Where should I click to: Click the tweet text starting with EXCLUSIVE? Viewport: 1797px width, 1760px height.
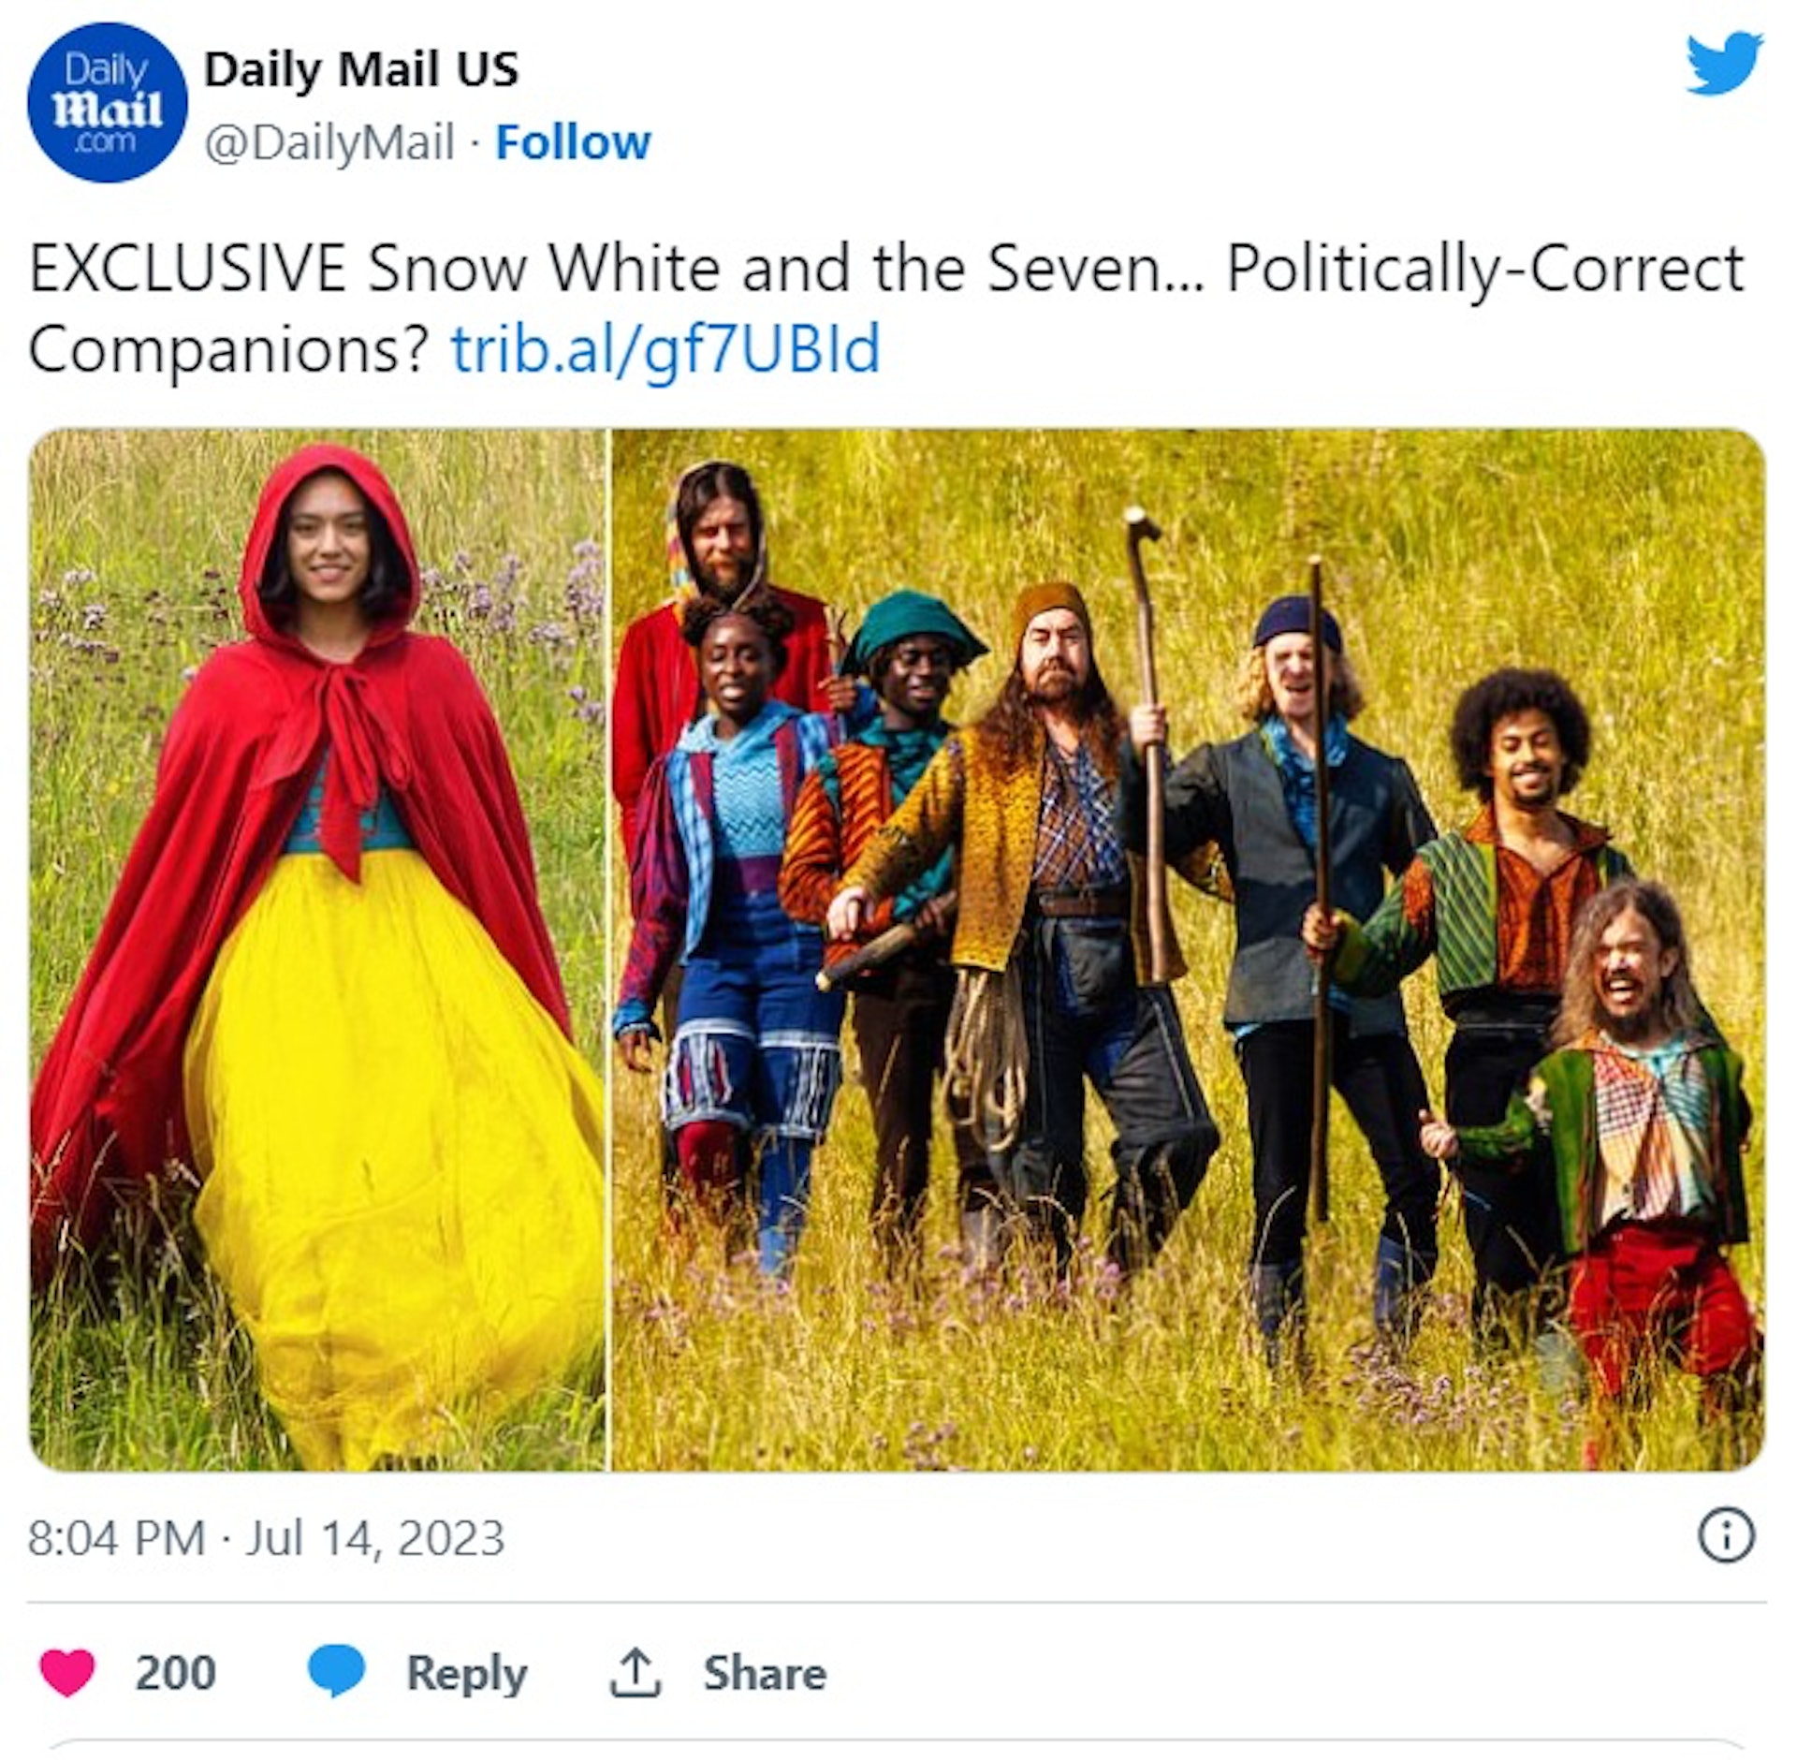click(886, 309)
